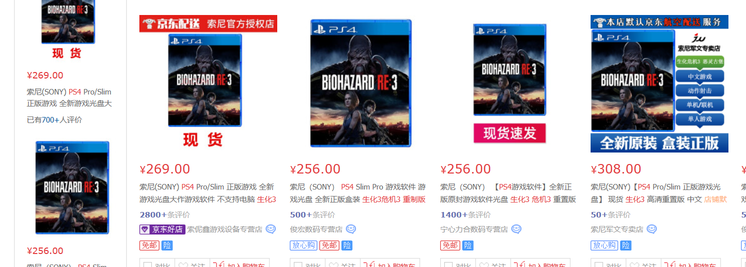The height and width of the screenshot is (267, 746).
Task: Click chat icon beside 宁心力合数码专营店
Action: click(x=516, y=229)
